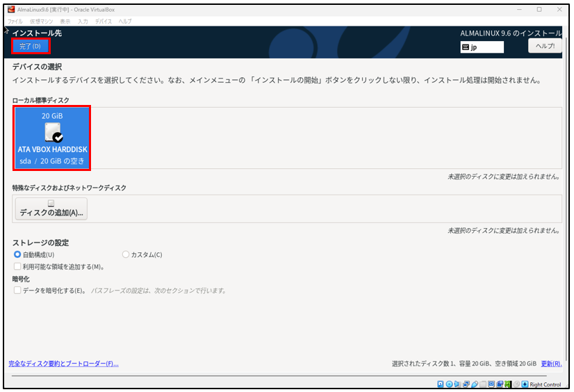Click the hard disk activity status icon

[441, 384]
